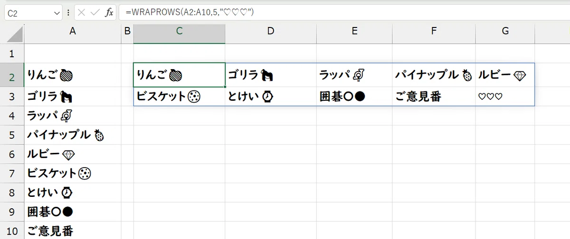
Task: Select row 1 header
Action: tap(12, 54)
